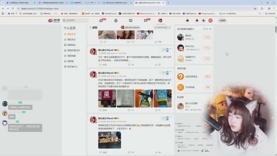Select 我的关注 in sidebar
The width and height of the screenshot is (277, 156).
[x=70, y=40]
